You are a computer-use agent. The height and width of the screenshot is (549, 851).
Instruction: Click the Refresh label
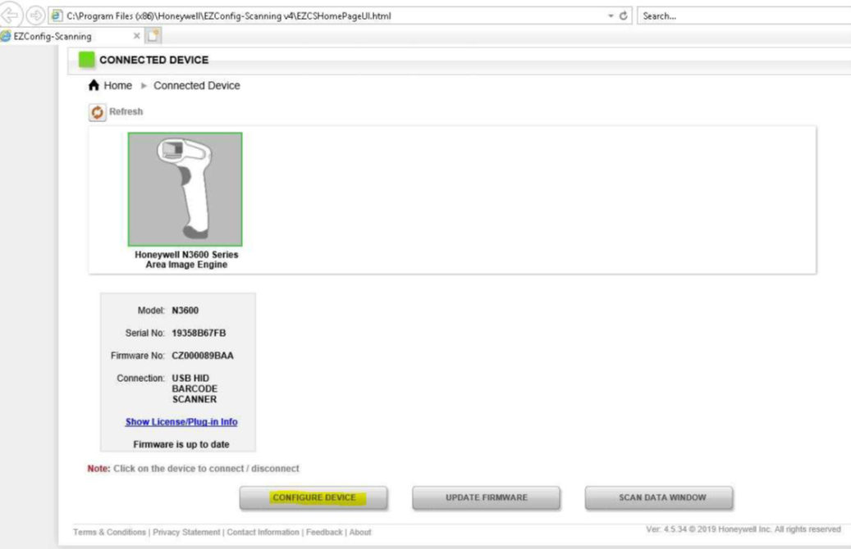pyautogui.click(x=126, y=111)
